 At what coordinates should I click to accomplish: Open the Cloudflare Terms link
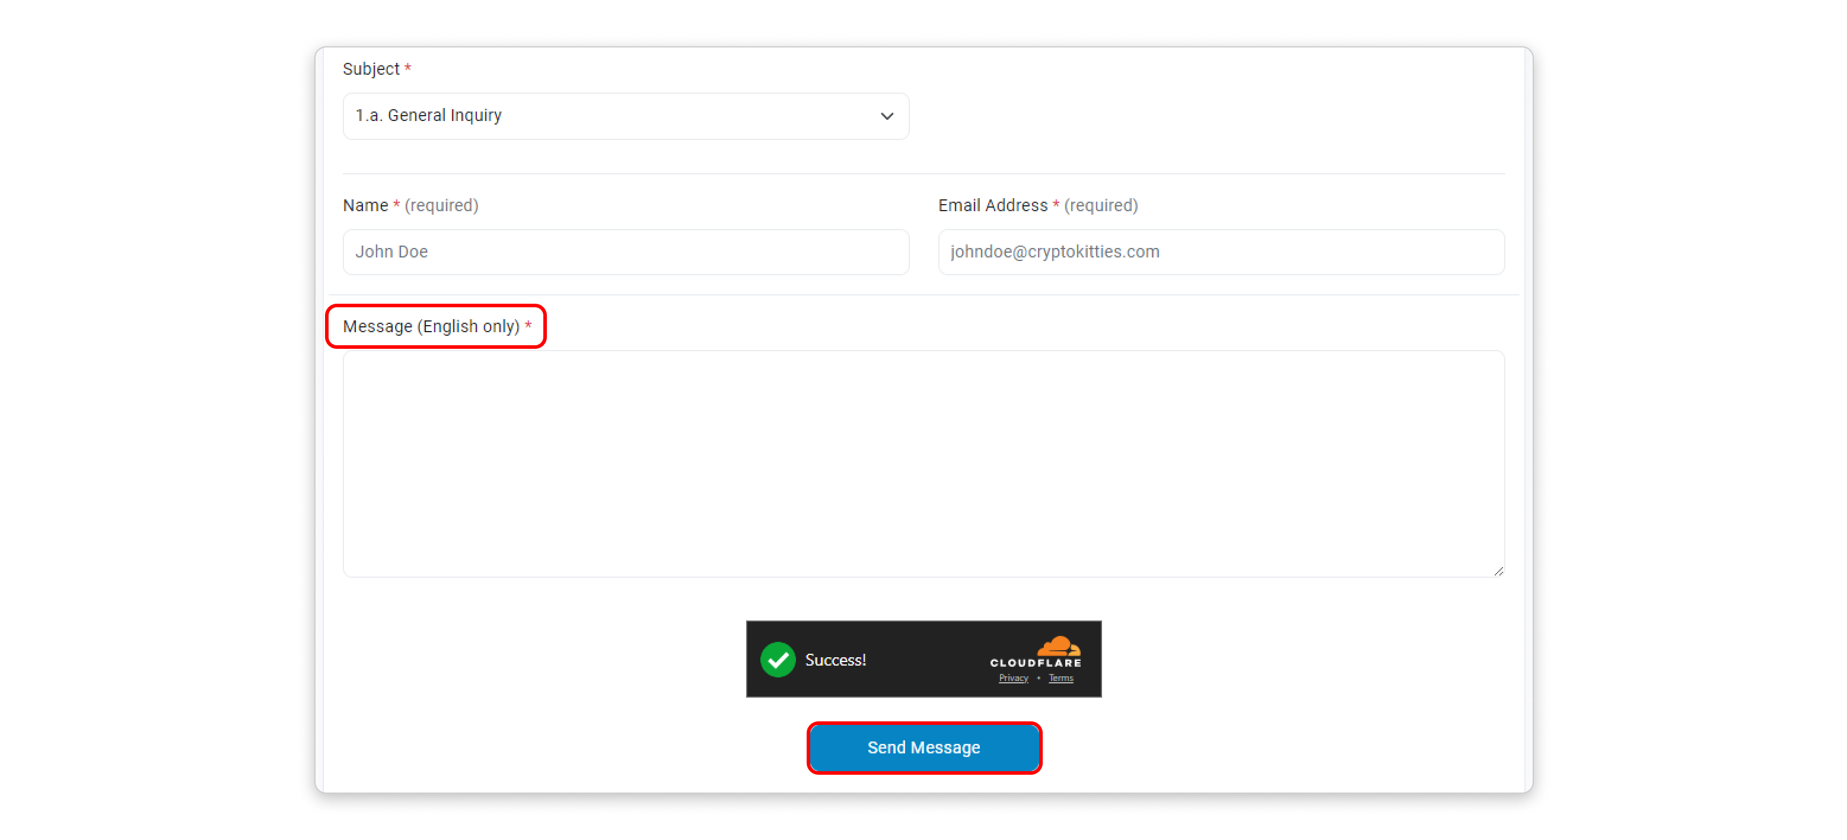(1060, 678)
